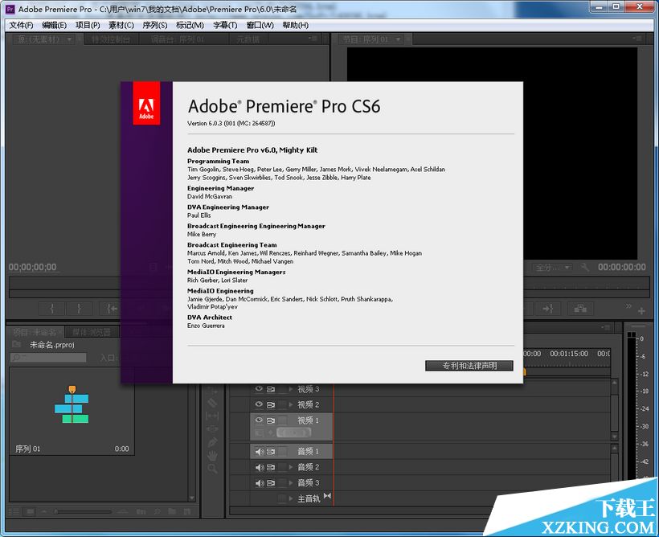Expand the 主音轨 track triangle

290,498
